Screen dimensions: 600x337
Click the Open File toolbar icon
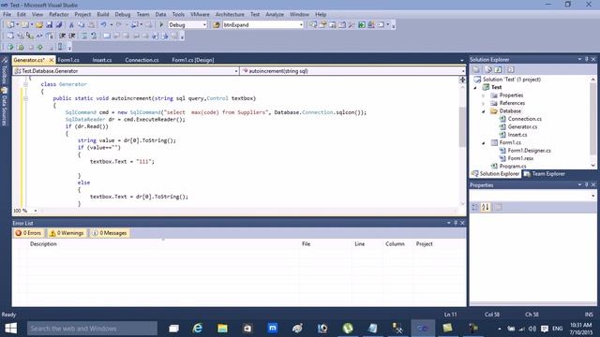click(39, 25)
